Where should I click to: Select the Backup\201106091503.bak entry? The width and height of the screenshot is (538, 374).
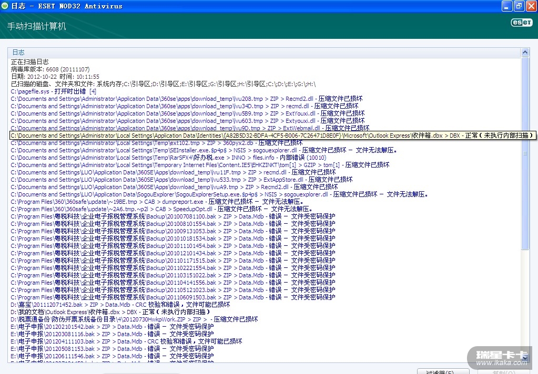point(172,297)
